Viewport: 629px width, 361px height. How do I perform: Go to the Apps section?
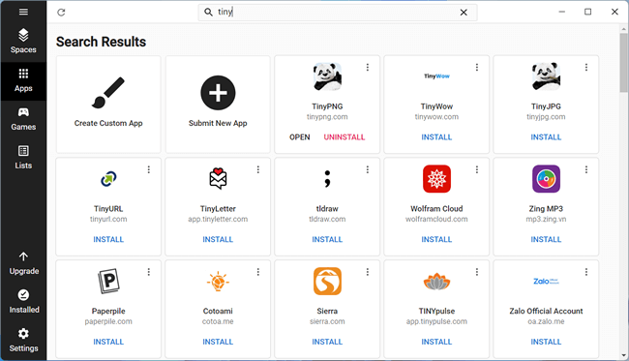[23, 80]
